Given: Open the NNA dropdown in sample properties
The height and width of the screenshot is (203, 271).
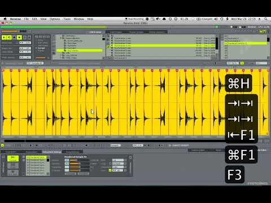Looking at the screenshot, I should click(119, 160).
